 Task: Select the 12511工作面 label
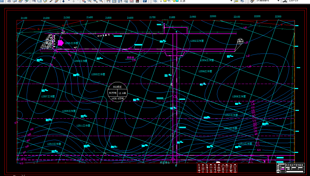(x=83, y=125)
